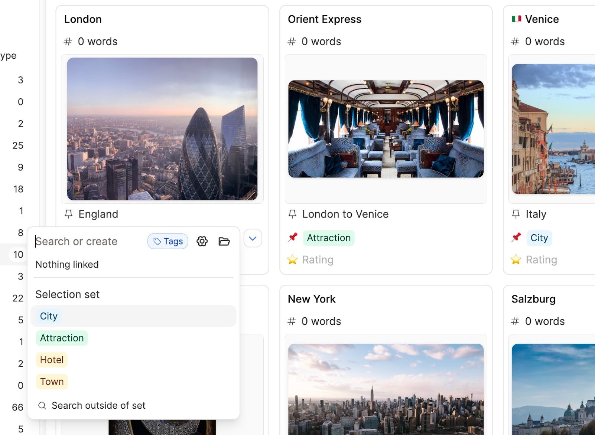Viewport: 595px width, 435px height.
Task: Click the hash icon beside London's word count
Action: click(67, 42)
